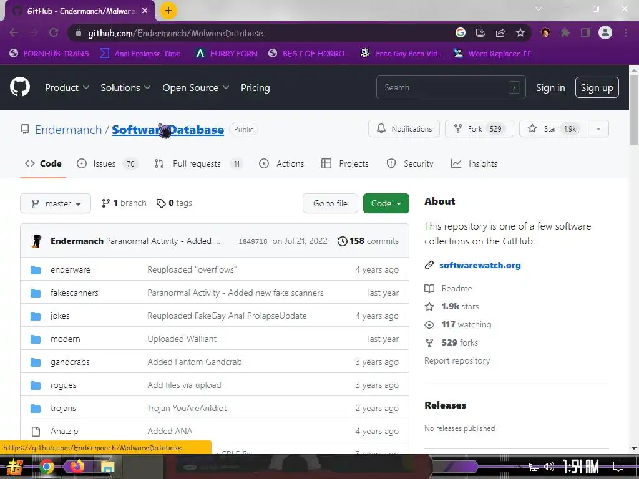
Task: Star the repository with Star button
Action: point(554,128)
